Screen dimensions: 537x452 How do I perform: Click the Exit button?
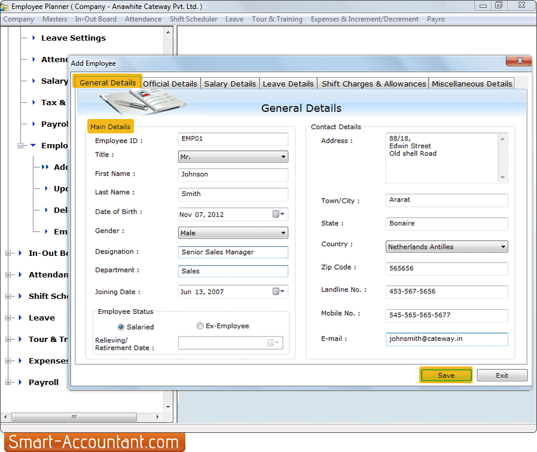point(502,375)
